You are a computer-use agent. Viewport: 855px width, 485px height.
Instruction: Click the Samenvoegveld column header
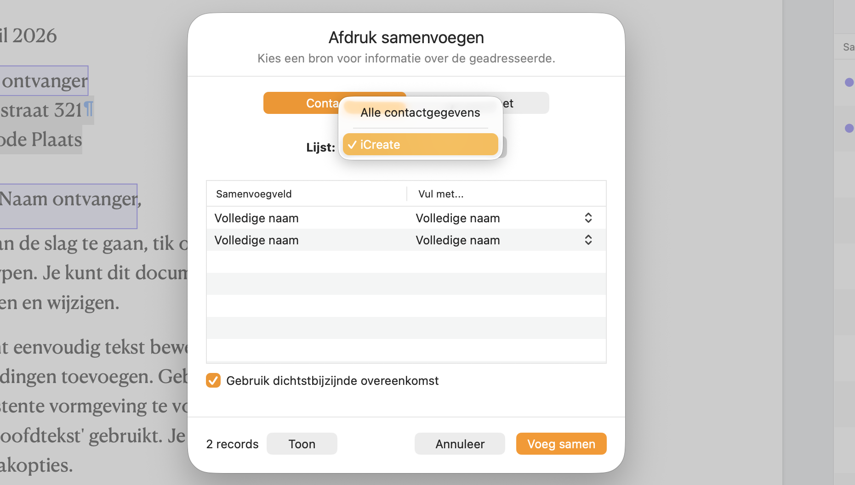(x=254, y=194)
